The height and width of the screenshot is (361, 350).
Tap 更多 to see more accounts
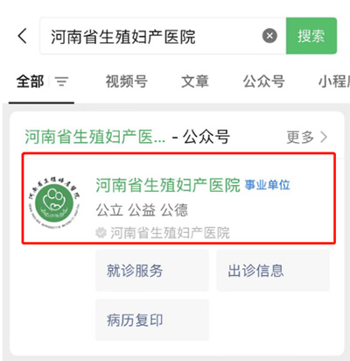coord(300,137)
